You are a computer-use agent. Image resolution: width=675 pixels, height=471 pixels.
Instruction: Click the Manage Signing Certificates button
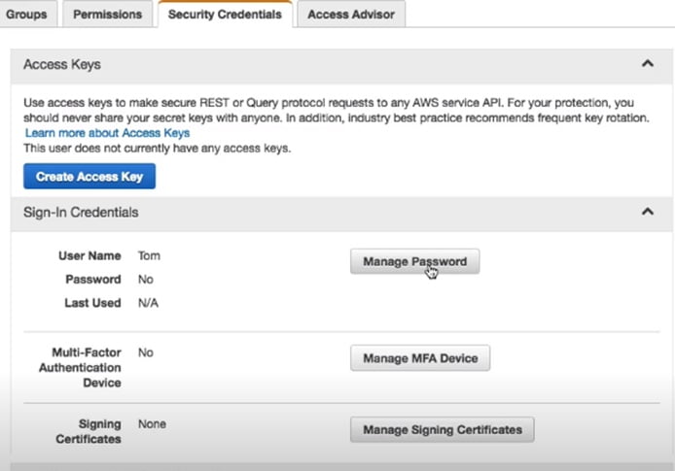[x=443, y=429]
